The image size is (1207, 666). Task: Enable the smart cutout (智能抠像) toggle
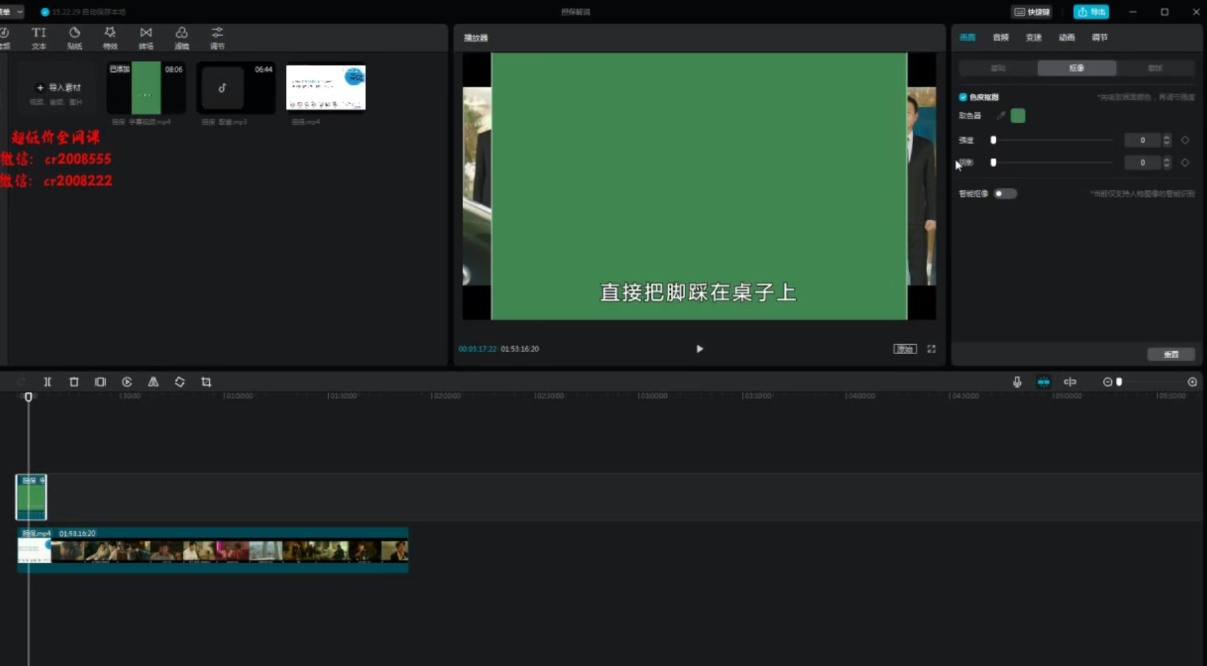pyautogui.click(x=1005, y=194)
